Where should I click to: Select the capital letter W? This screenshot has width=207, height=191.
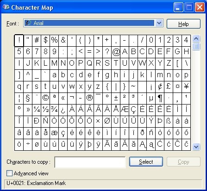pyautogui.click(x=142, y=63)
